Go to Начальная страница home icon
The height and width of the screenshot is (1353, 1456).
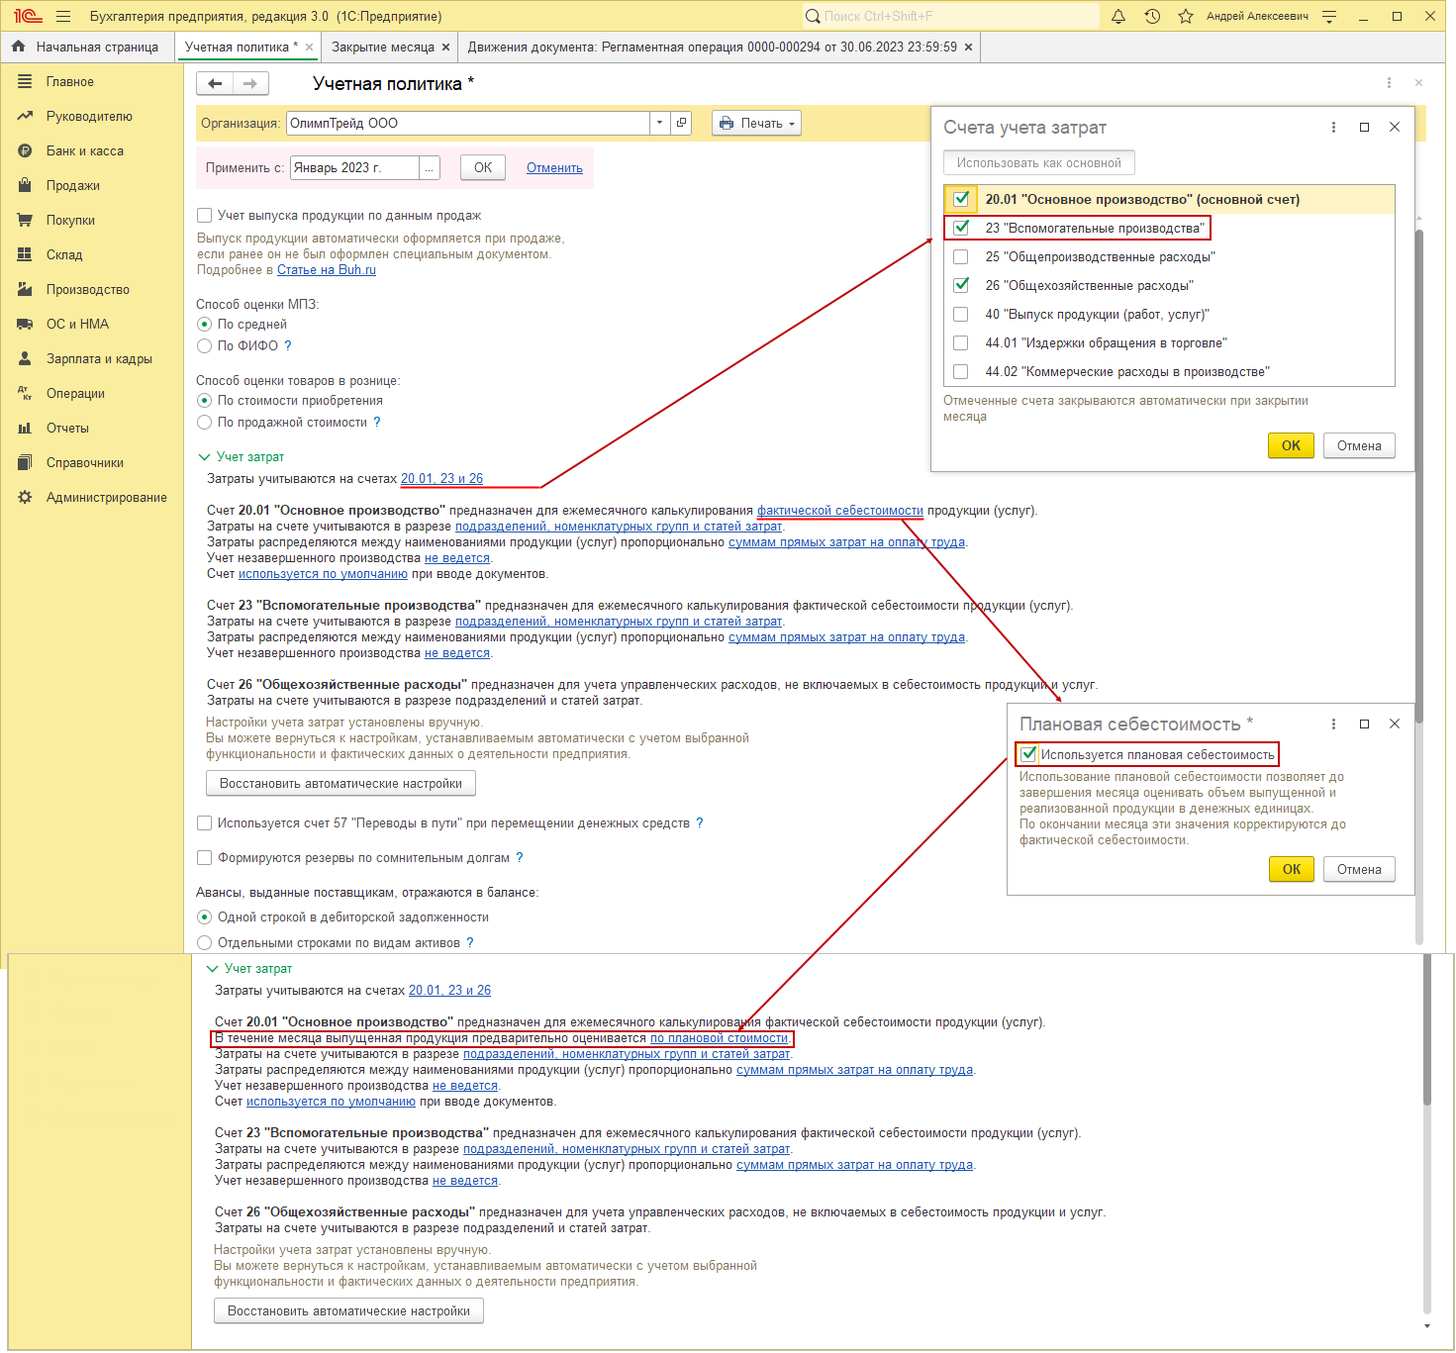(18, 47)
